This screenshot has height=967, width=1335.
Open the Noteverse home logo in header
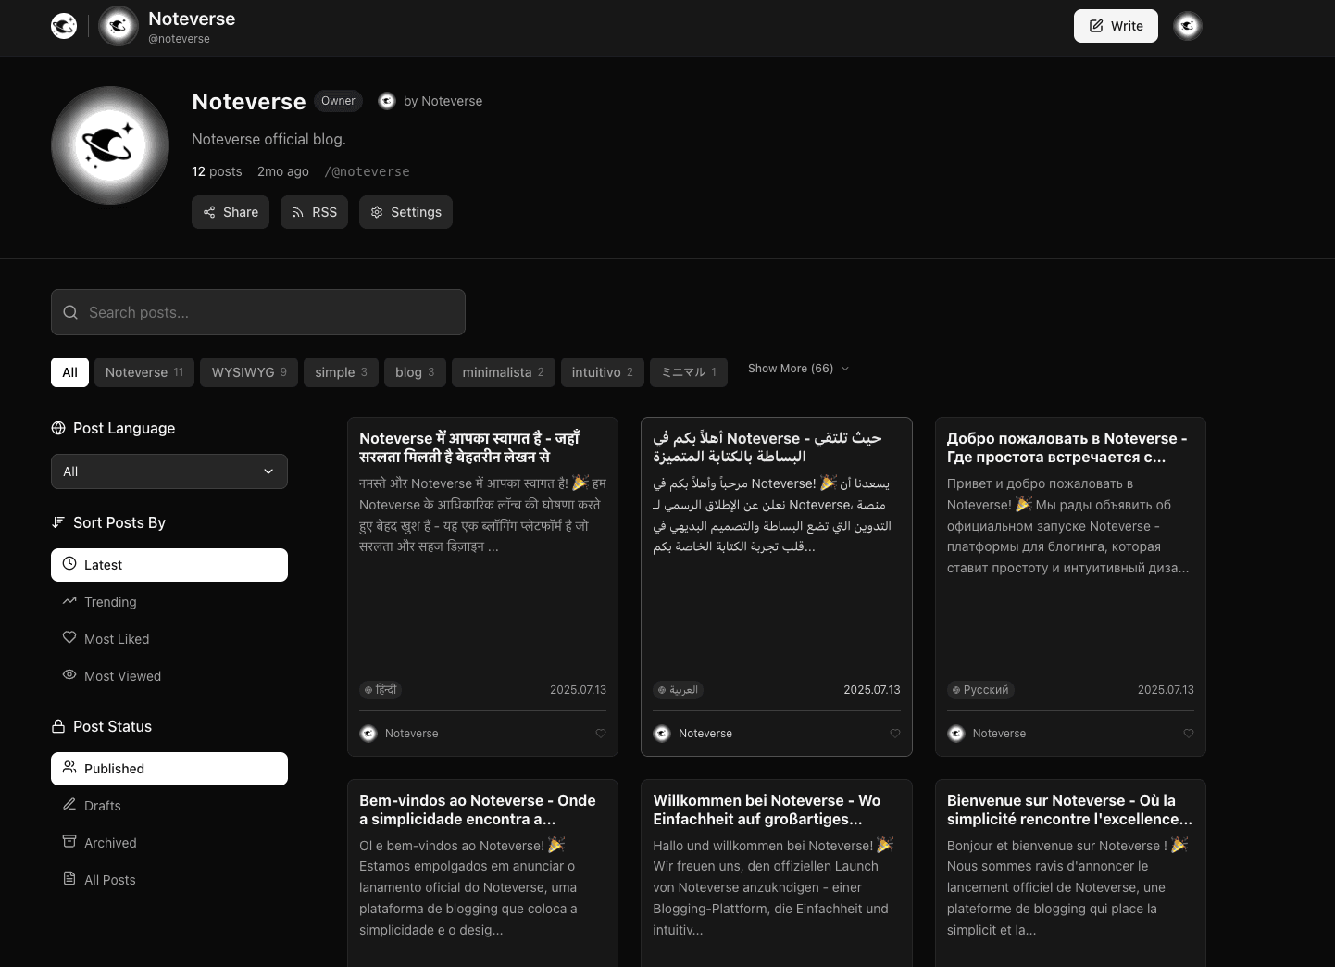(64, 26)
